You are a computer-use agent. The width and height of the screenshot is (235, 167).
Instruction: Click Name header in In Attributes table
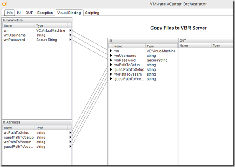pos(18,128)
